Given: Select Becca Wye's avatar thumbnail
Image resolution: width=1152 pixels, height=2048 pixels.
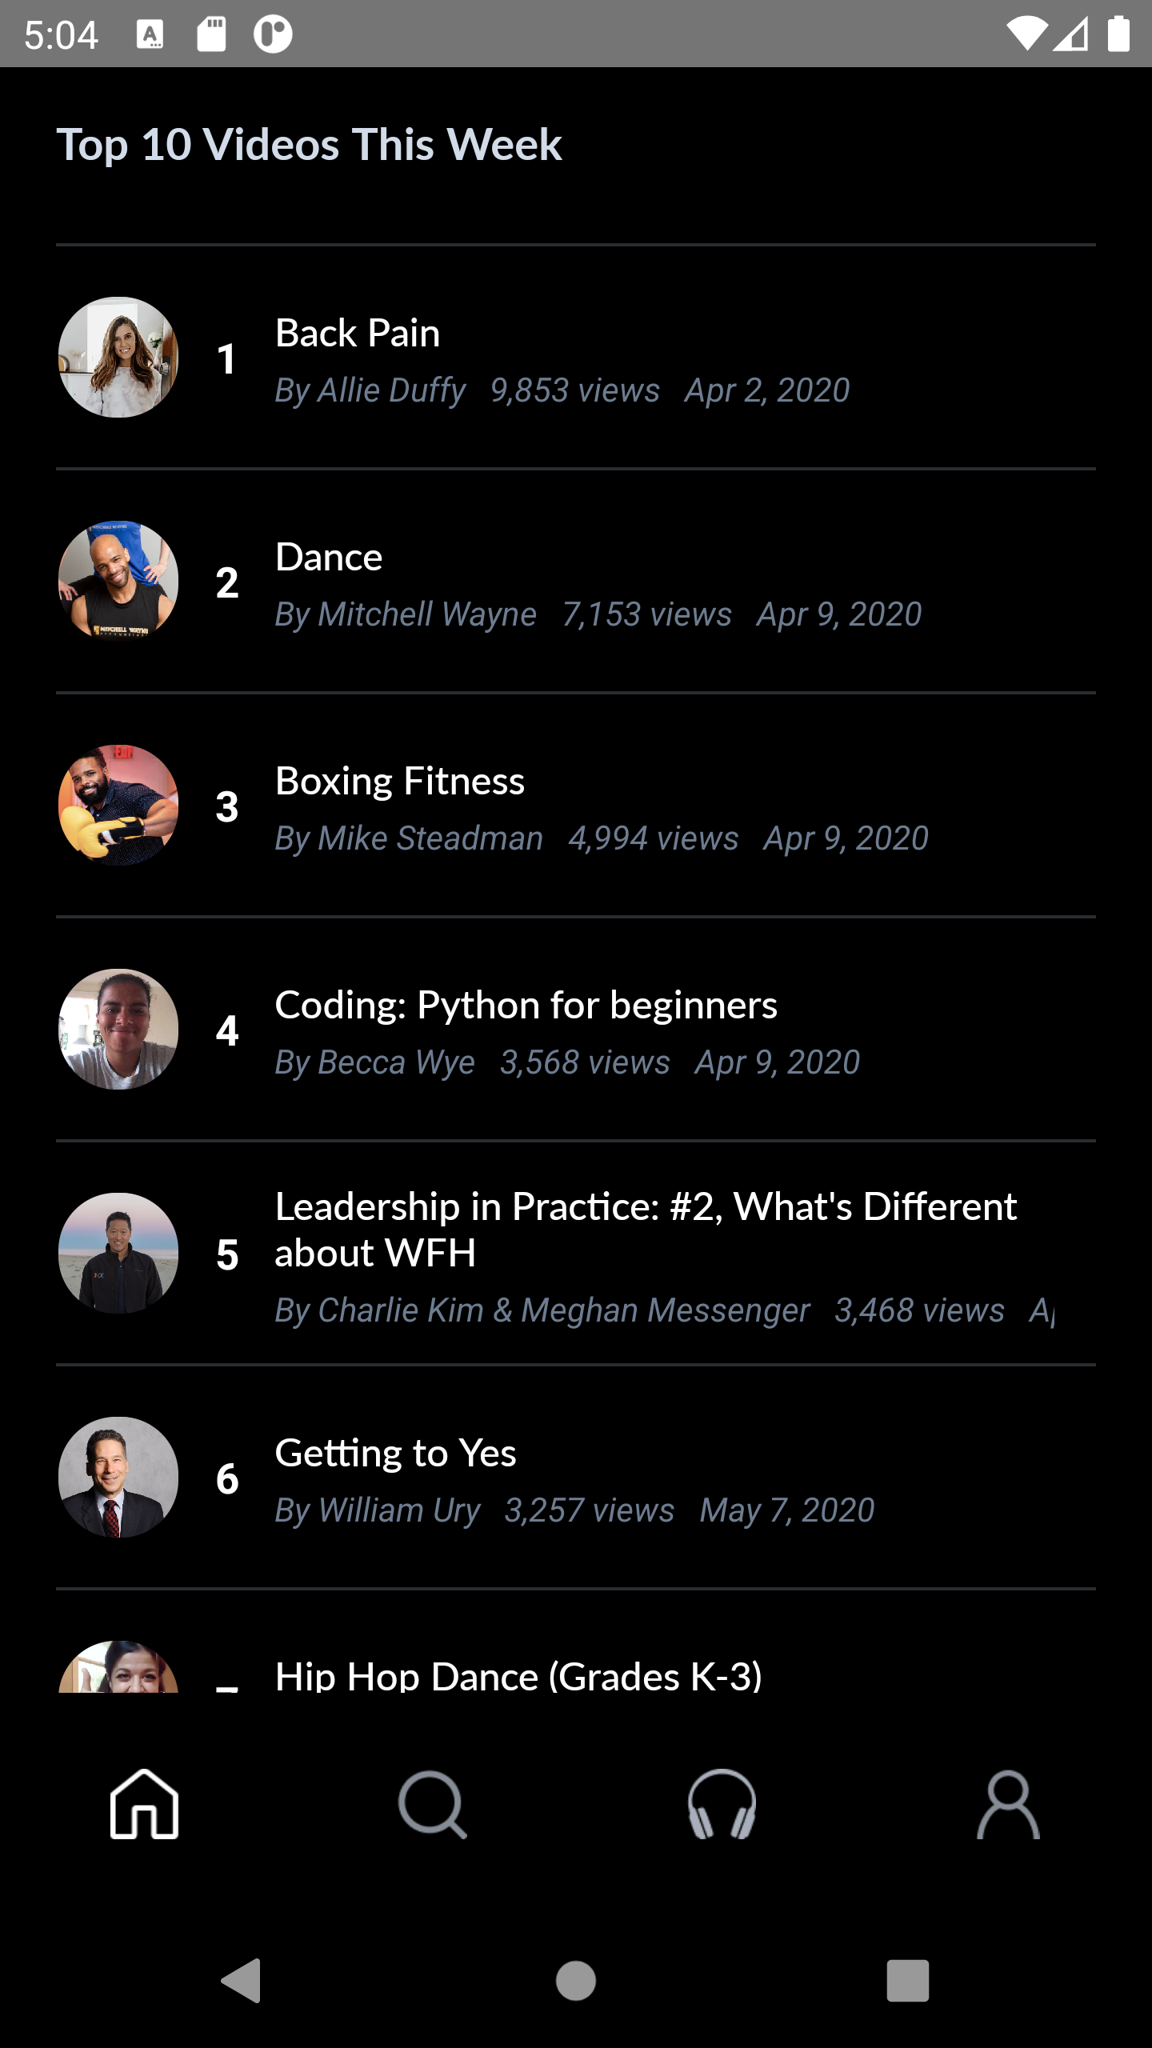Looking at the screenshot, I should click(118, 1029).
